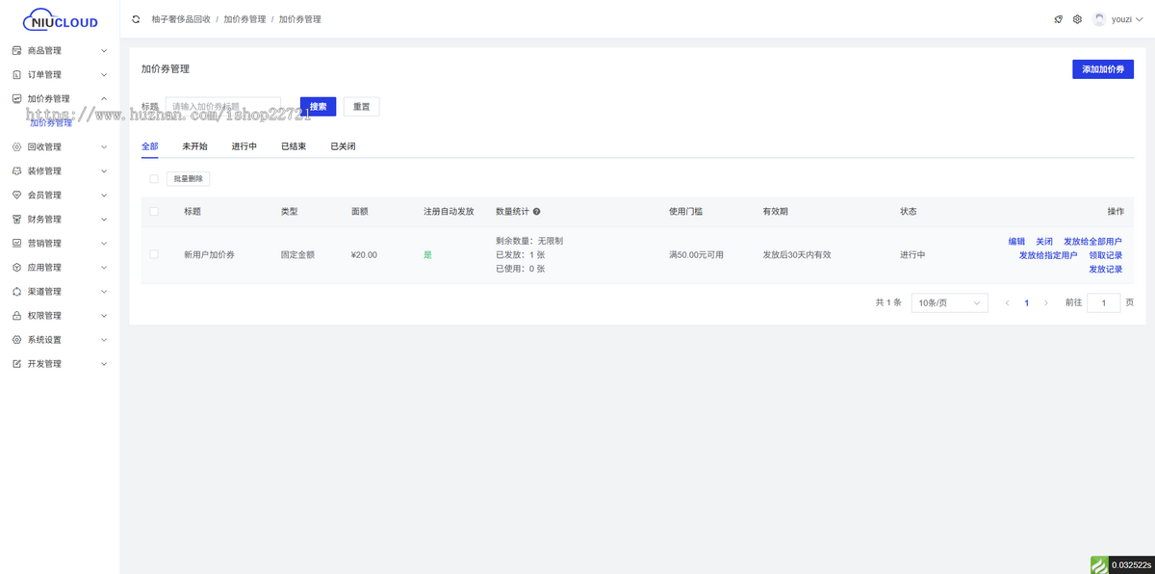1155x574 pixels.
Task: Click the youzi user avatar icon
Action: tap(1099, 19)
